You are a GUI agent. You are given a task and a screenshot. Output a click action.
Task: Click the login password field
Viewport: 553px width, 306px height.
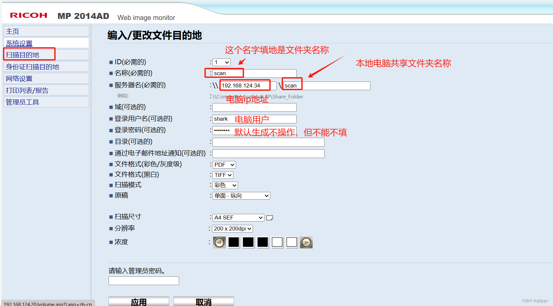point(254,130)
